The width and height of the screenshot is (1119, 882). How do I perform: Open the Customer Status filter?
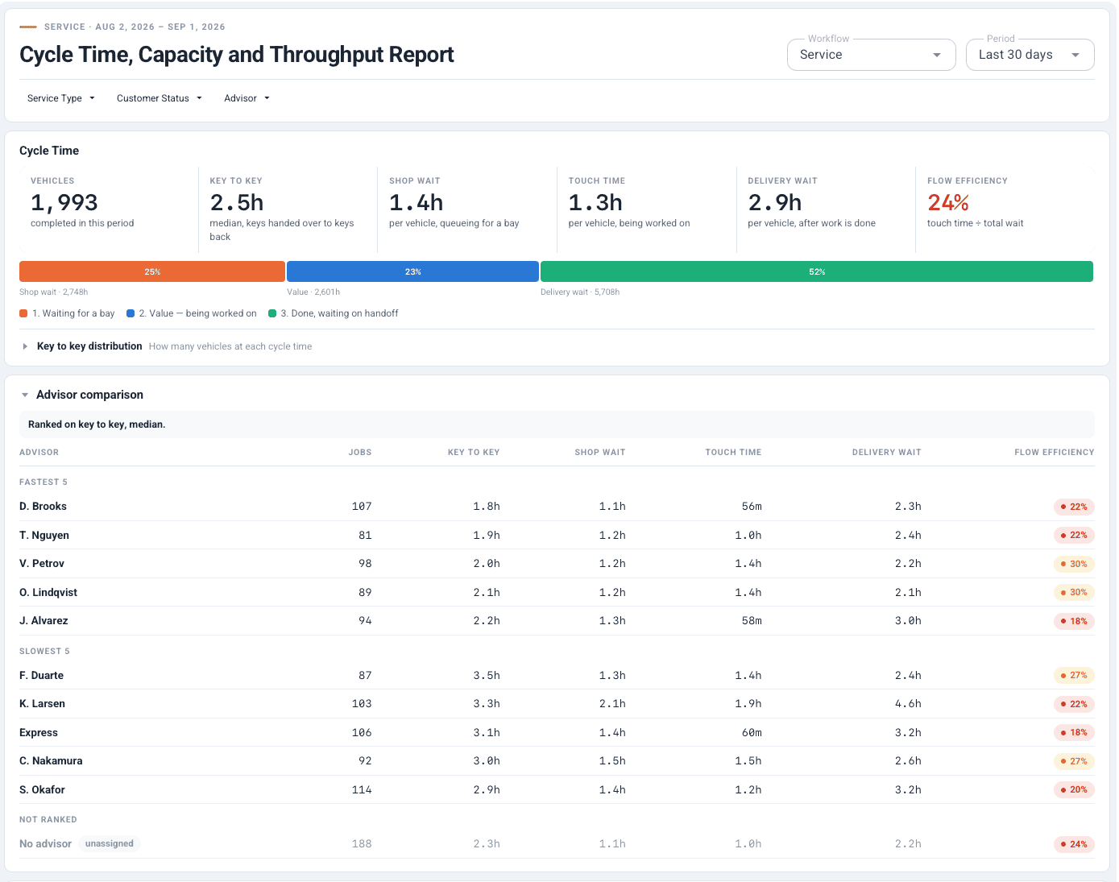tap(160, 98)
